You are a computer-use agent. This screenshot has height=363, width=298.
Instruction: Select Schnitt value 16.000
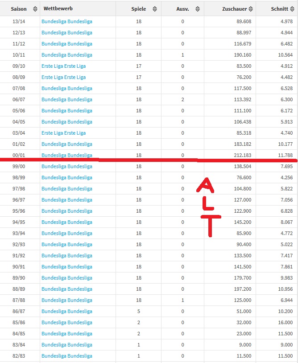coord(285,322)
